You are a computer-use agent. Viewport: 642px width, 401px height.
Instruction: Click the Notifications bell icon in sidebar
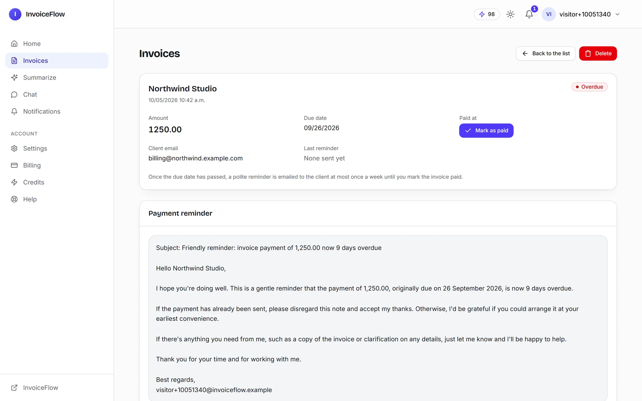tap(14, 111)
